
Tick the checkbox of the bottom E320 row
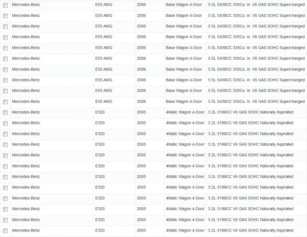pos(6,231)
